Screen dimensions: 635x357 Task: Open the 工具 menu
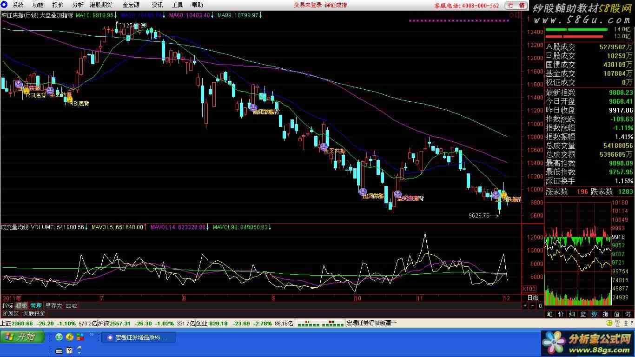tap(177, 5)
